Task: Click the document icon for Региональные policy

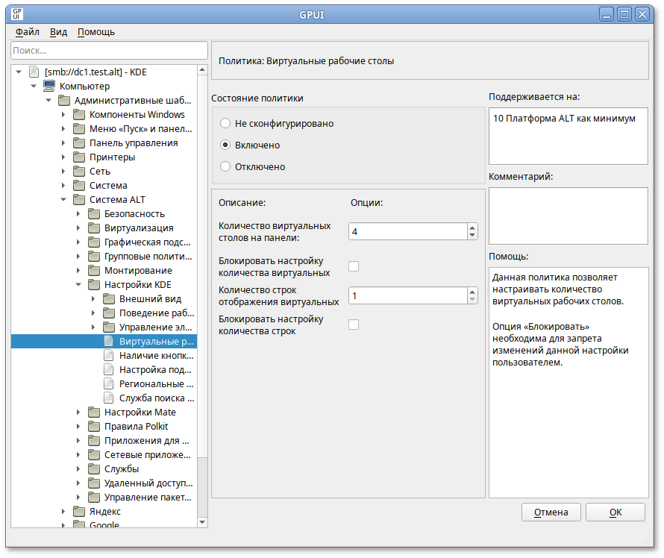Action: point(108,384)
